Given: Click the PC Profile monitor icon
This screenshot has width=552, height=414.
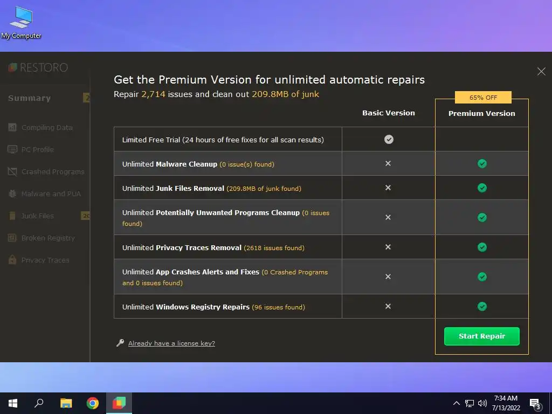Looking at the screenshot, I should coord(12,149).
